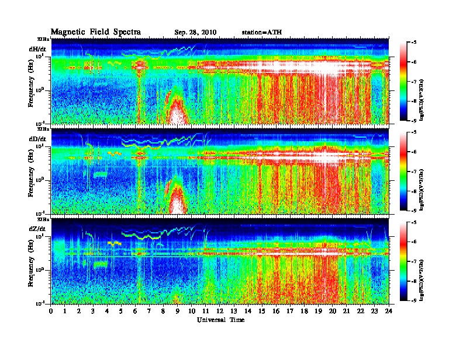
Task: Click the x-axis tick label "21"
Action: (x=346, y=311)
